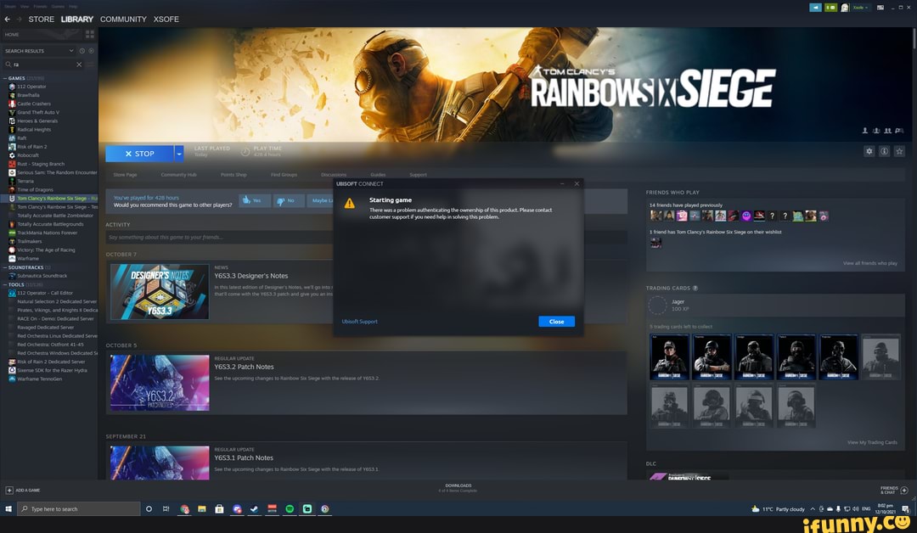Click the Add a Game plus icon
Screen dimensions: 917x533
coord(8,491)
